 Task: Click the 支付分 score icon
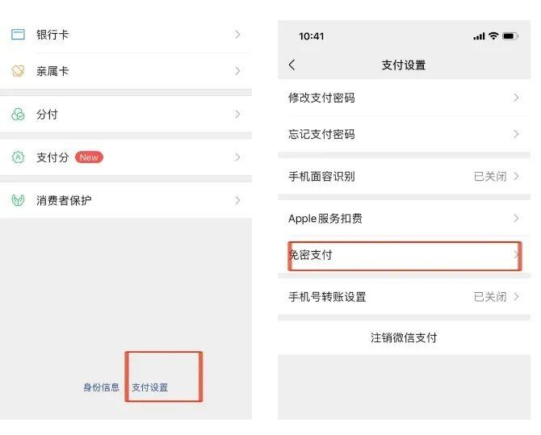coord(19,157)
